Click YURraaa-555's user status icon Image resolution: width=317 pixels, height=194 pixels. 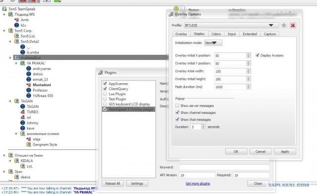pyautogui.click(x=29, y=96)
